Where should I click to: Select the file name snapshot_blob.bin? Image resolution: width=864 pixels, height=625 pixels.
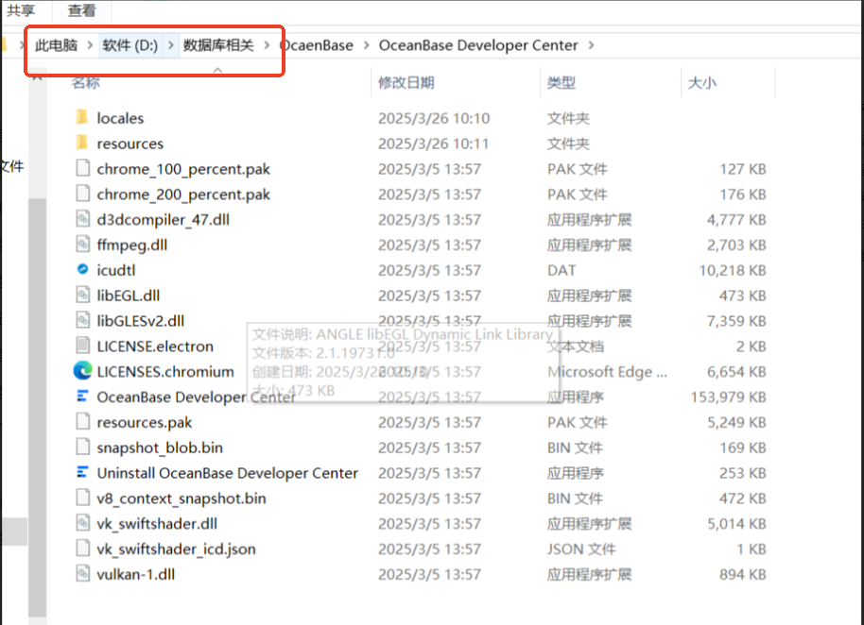click(160, 448)
